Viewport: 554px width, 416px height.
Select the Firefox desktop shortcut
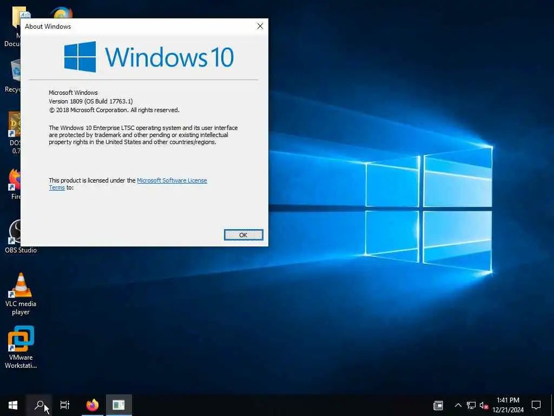click(x=15, y=184)
